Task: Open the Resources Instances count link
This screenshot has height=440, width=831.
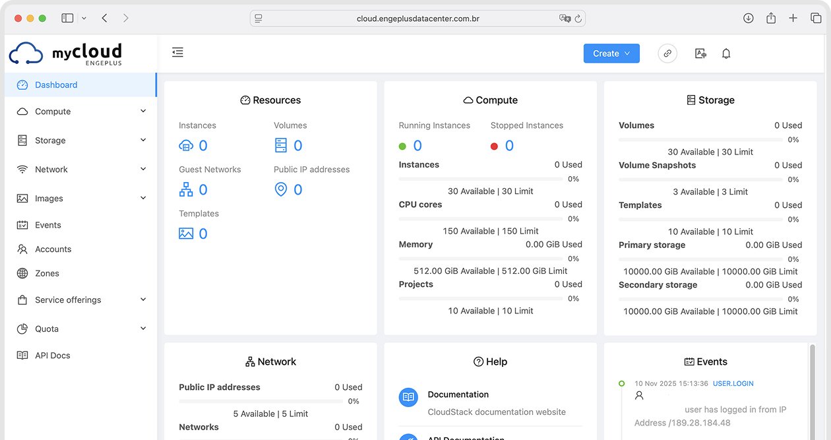Action: pyautogui.click(x=203, y=146)
